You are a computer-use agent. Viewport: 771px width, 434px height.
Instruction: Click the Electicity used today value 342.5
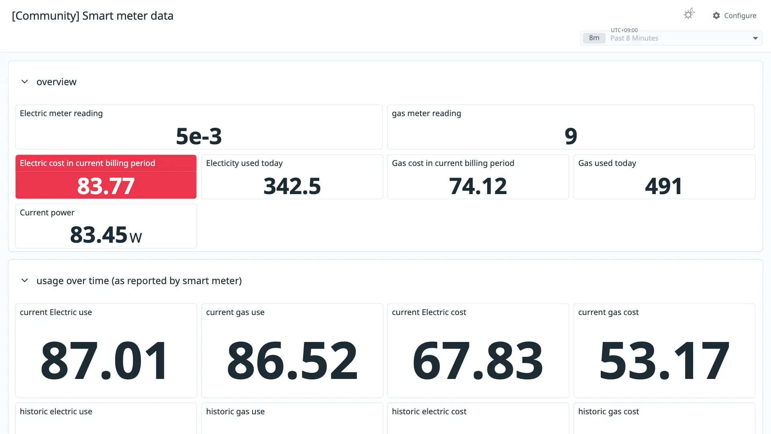[292, 186]
